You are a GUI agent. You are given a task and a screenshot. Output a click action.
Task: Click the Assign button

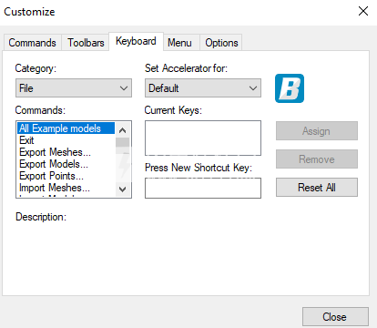pyautogui.click(x=317, y=131)
